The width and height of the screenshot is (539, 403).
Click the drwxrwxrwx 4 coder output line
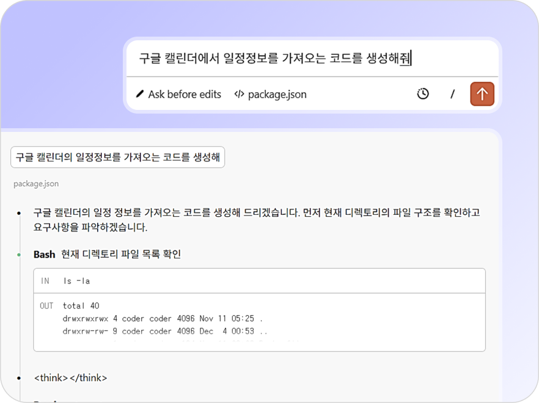click(x=163, y=318)
